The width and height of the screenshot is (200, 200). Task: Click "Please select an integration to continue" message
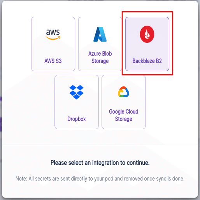100,163
